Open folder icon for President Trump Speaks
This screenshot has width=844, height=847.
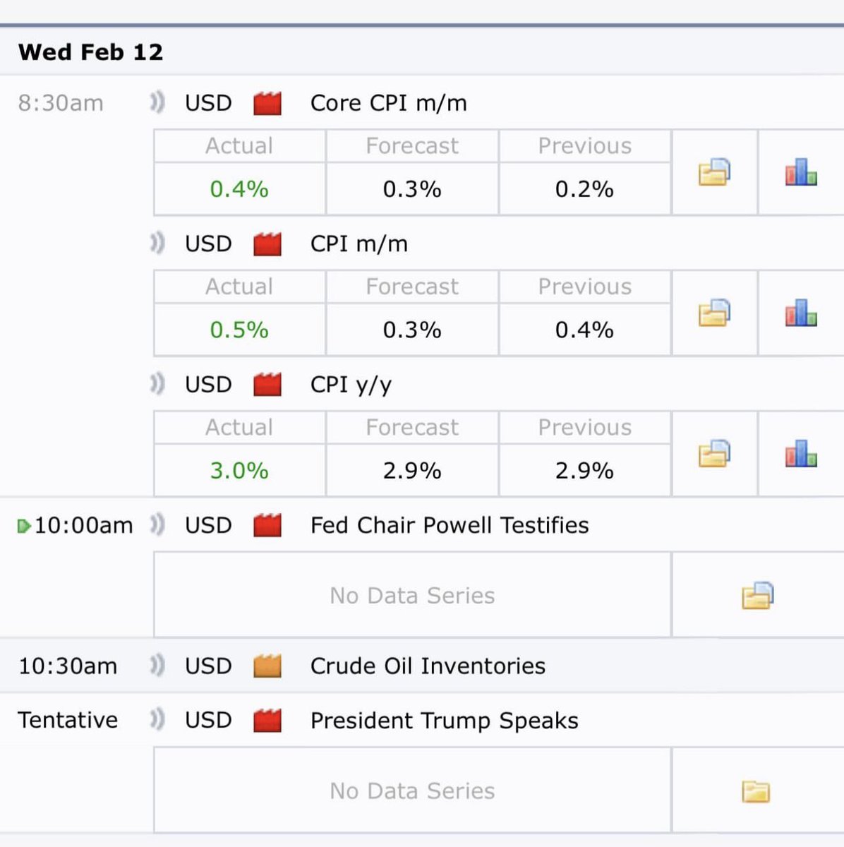(756, 791)
